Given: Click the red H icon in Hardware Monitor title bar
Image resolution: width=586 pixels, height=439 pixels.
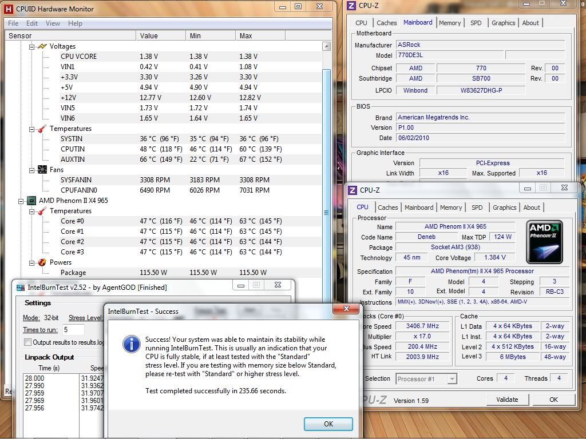Looking at the screenshot, I should click(8, 9).
